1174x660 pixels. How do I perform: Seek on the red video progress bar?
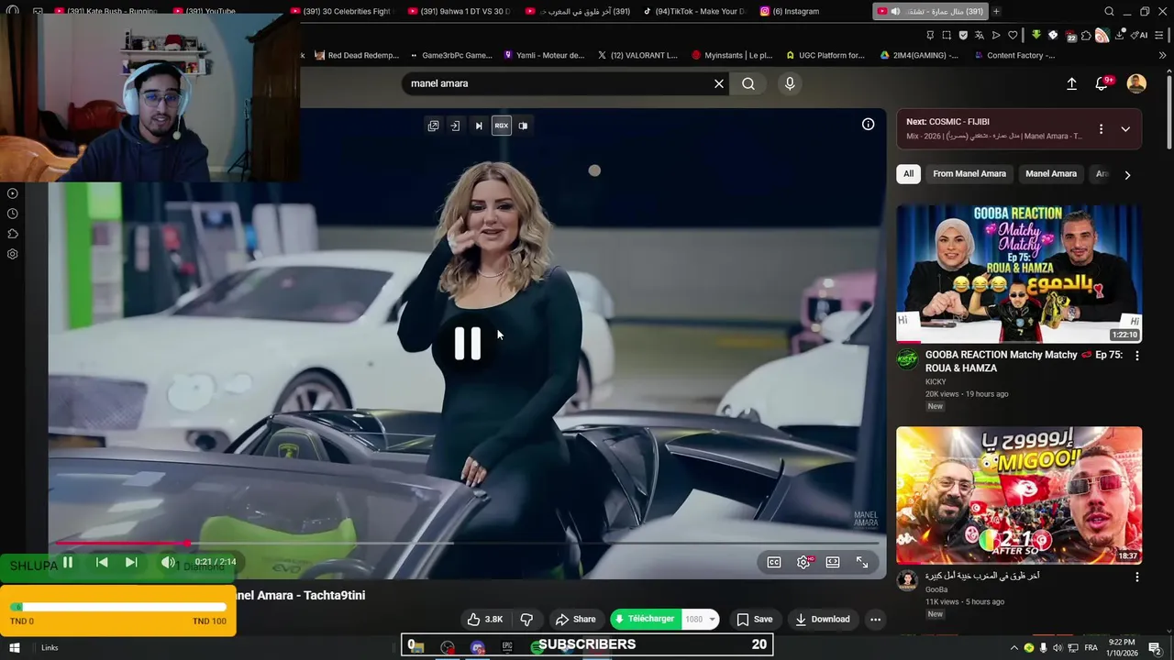pyautogui.click(x=468, y=544)
